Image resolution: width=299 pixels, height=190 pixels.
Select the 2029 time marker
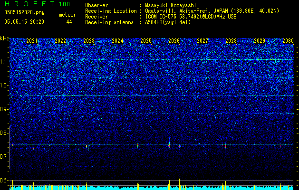click(260, 41)
